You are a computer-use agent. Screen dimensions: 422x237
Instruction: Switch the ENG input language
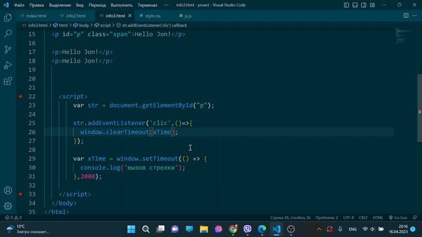pyautogui.click(x=353, y=229)
